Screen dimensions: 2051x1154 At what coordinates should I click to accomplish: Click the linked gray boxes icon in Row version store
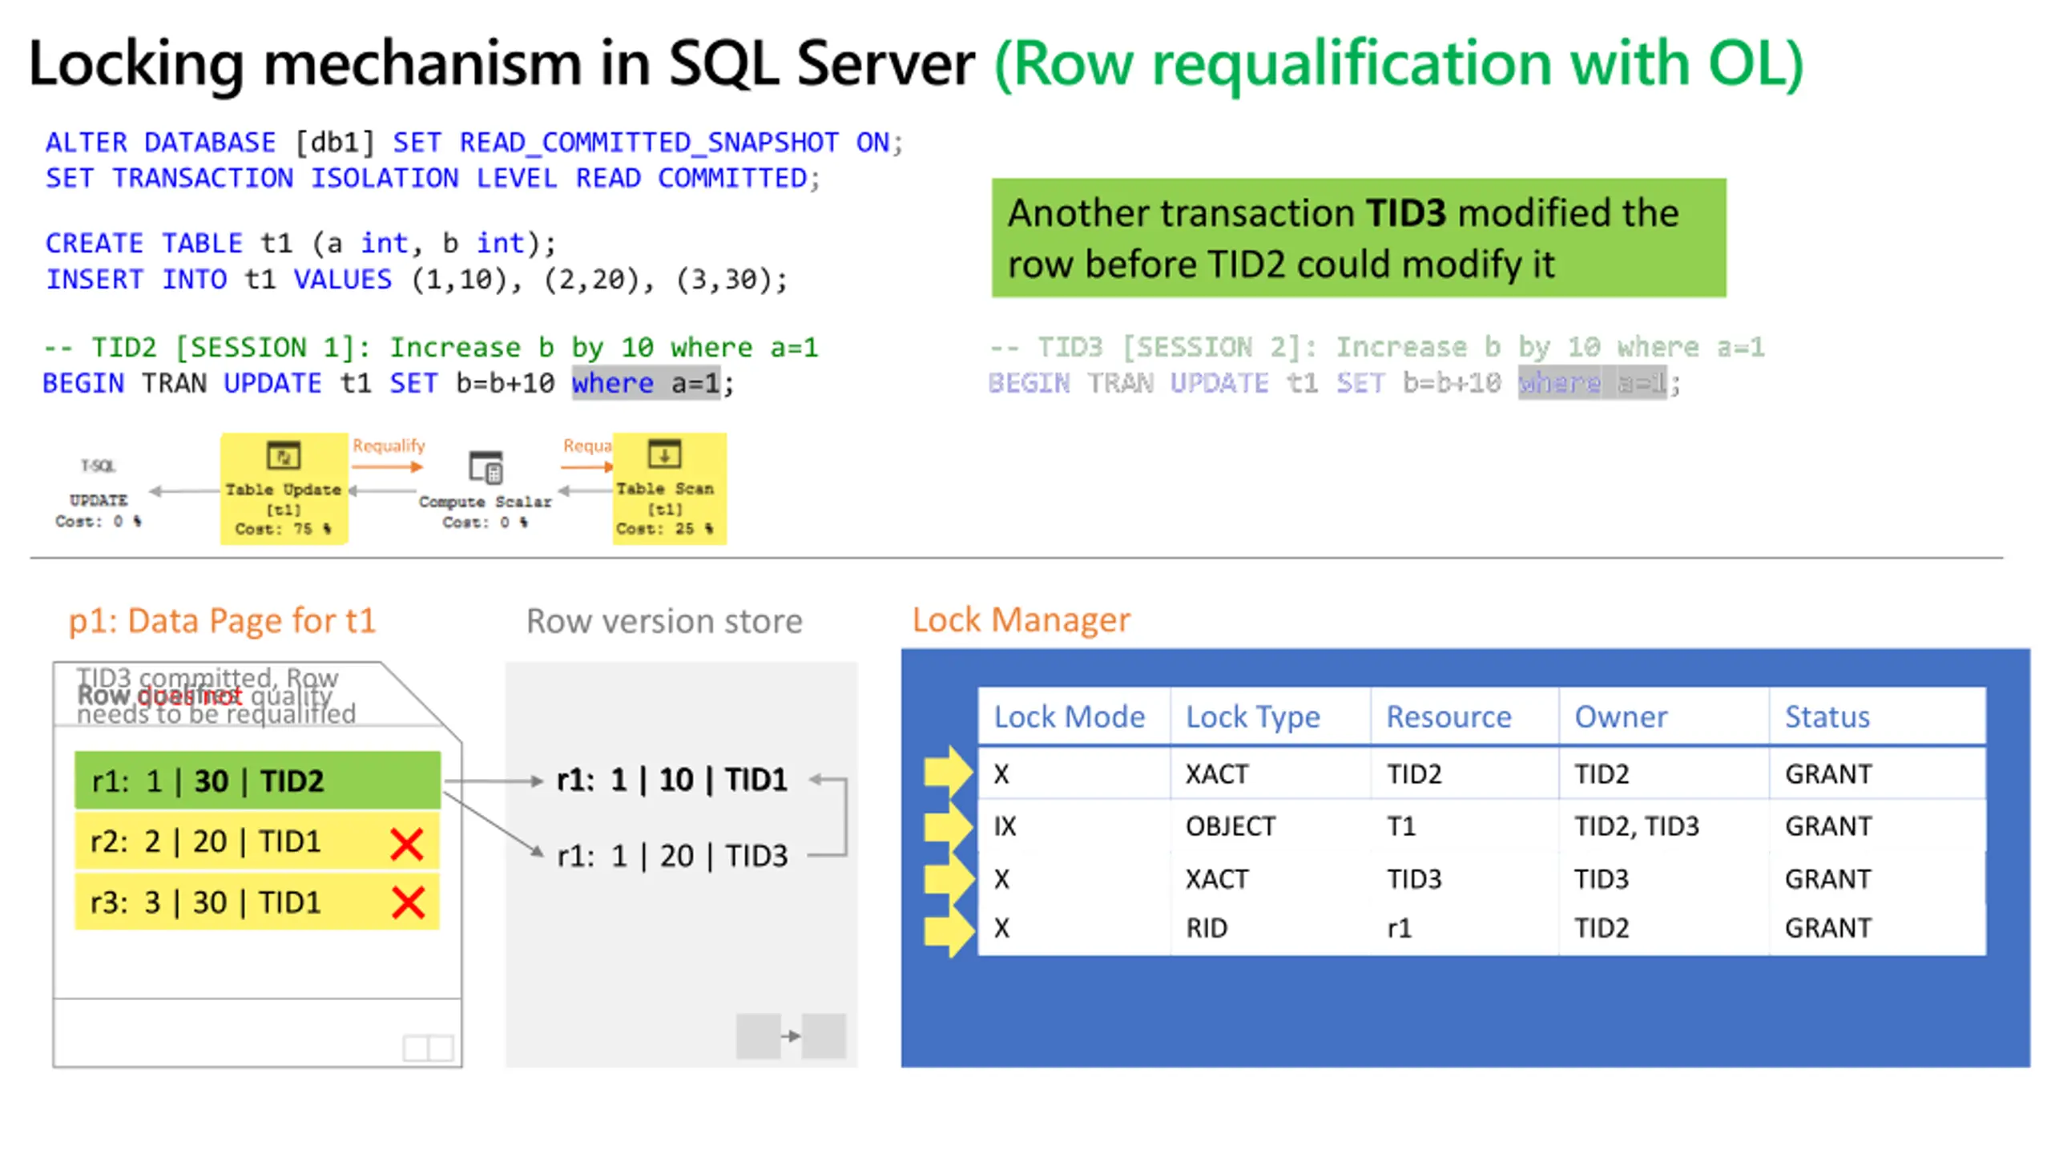pos(791,1035)
